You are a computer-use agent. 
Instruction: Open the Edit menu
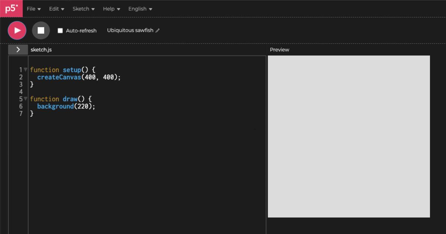pos(57,9)
